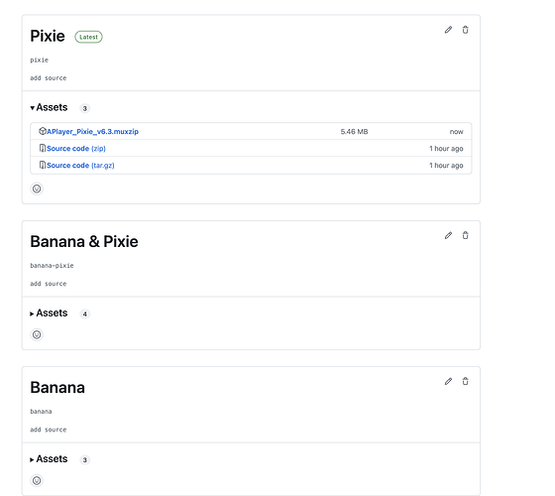The width and height of the screenshot is (555, 496).
Task: Add emoji reaction to Banana & Pixie release
Action: coord(37,335)
